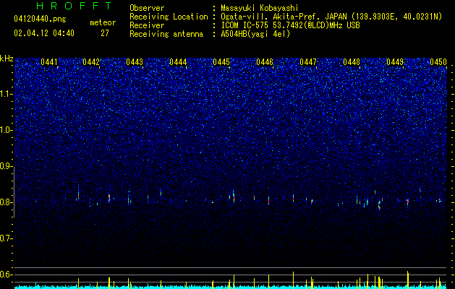This screenshot has width=455, height=289.
Task: Click the meteor count 27
Action: [105, 33]
